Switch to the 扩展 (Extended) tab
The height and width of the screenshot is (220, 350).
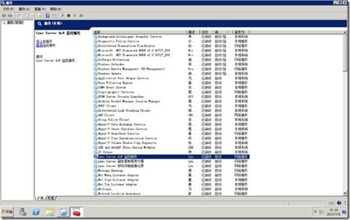pyautogui.click(x=40, y=198)
